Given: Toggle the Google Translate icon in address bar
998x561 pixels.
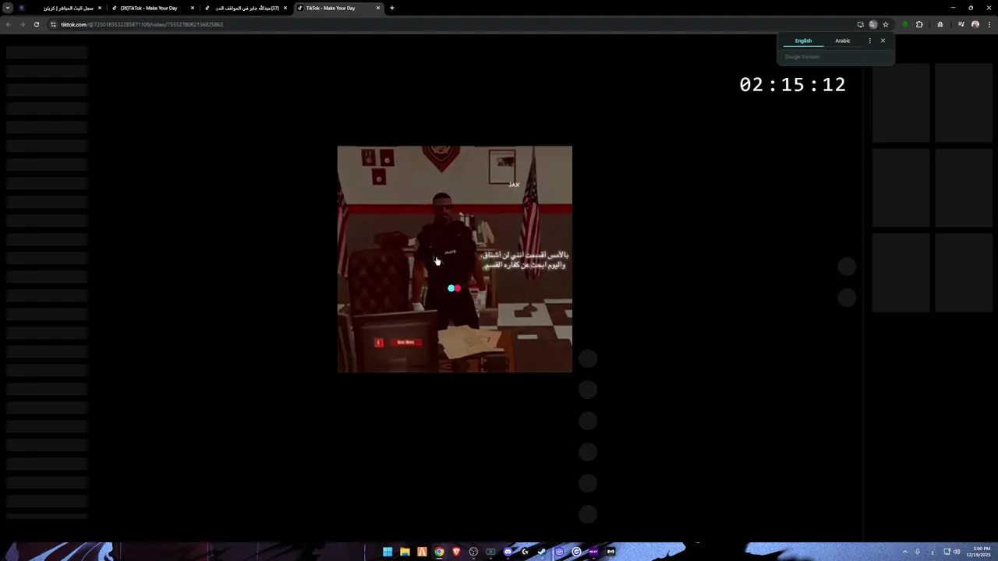Looking at the screenshot, I should coord(873,24).
